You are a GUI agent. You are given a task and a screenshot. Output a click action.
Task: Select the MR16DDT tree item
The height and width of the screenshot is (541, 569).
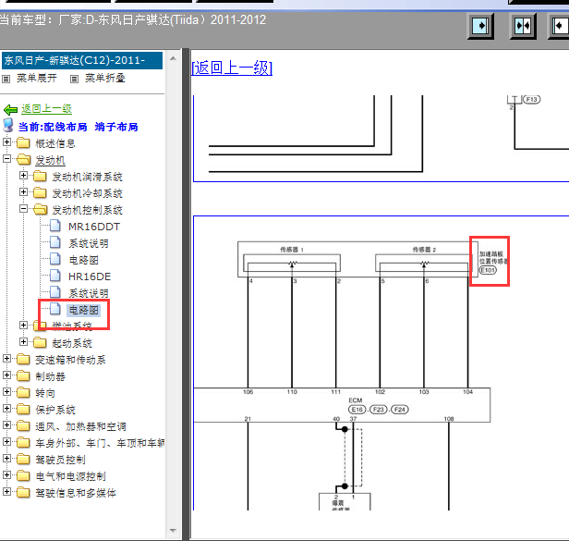point(94,227)
